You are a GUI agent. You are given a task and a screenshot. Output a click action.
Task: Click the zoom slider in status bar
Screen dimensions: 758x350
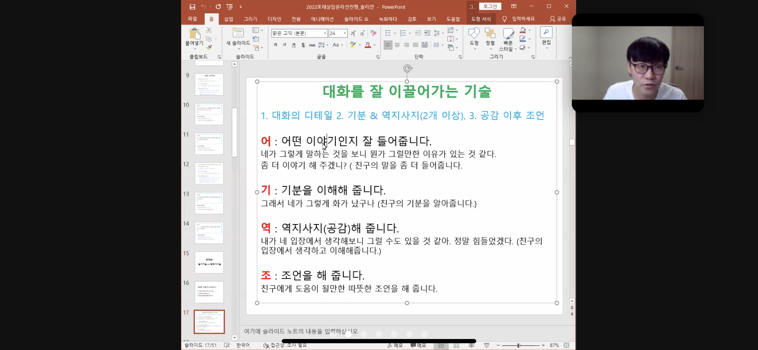[519, 345]
